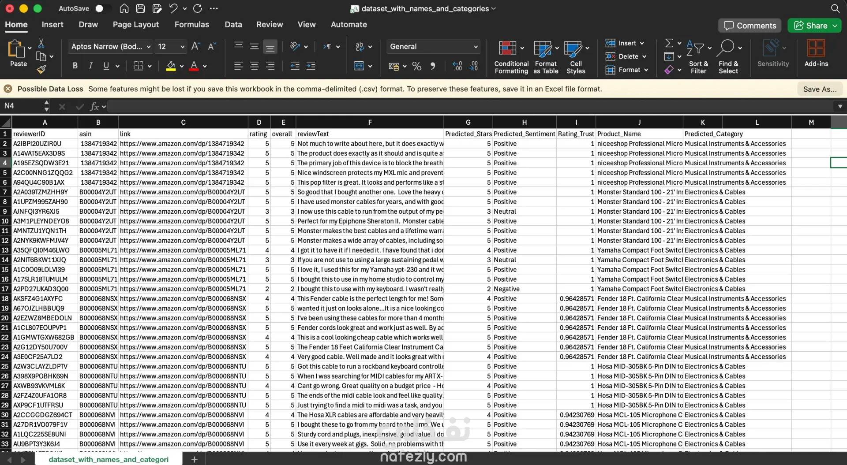Image resolution: width=847 pixels, height=465 pixels.
Task: Toggle Top Align
Action: 239,46
